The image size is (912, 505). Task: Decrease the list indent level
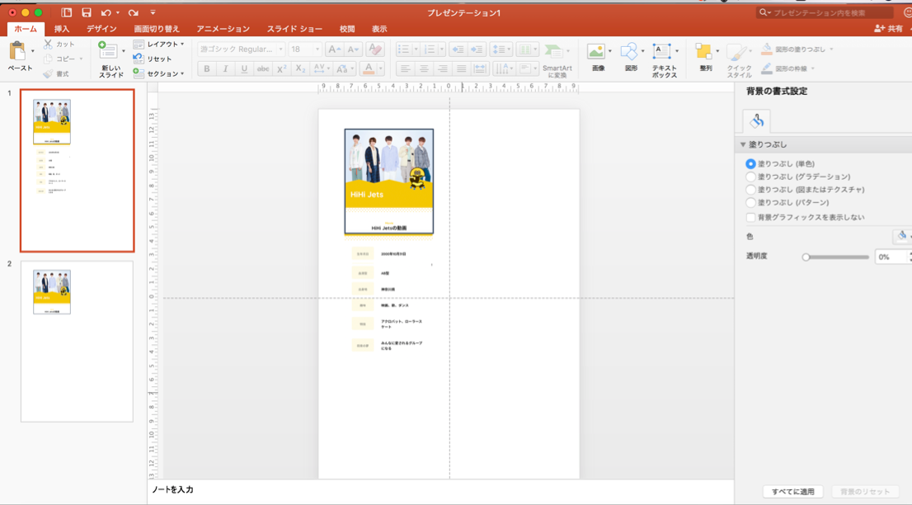(x=458, y=50)
